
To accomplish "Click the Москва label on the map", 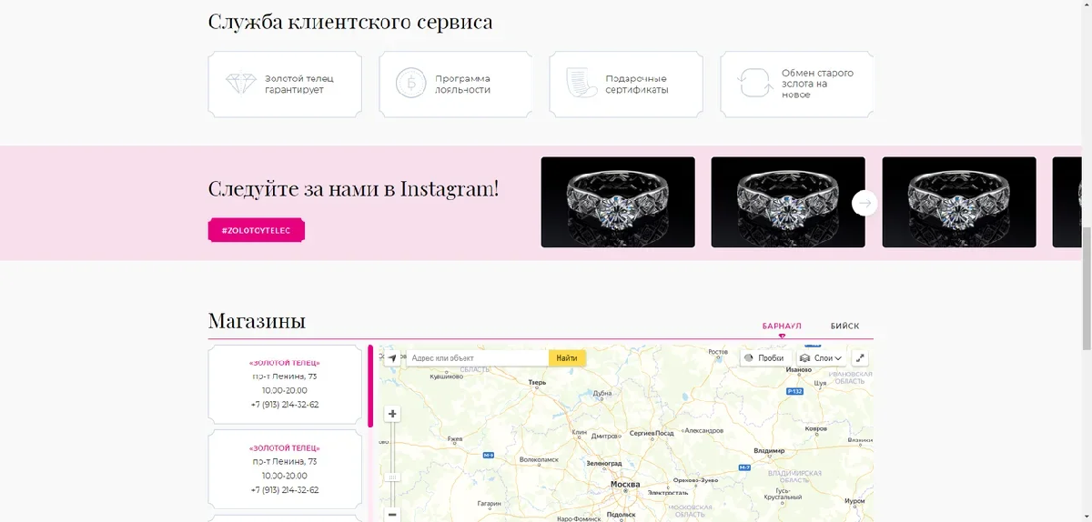I will (x=625, y=485).
